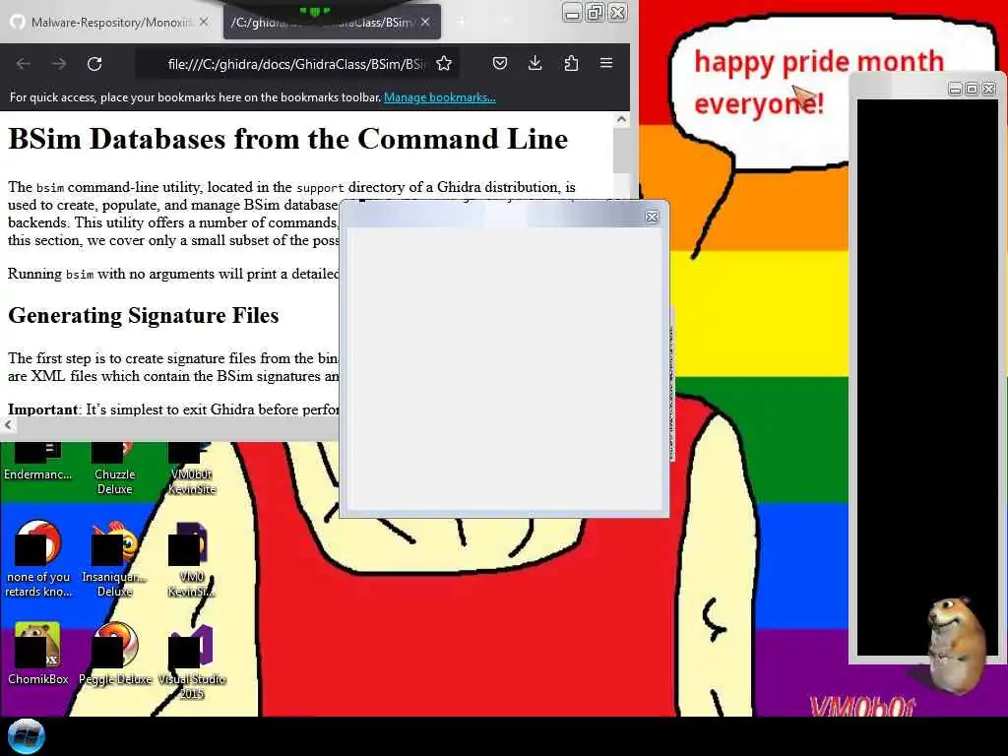Save the page to Pocket

click(x=499, y=63)
